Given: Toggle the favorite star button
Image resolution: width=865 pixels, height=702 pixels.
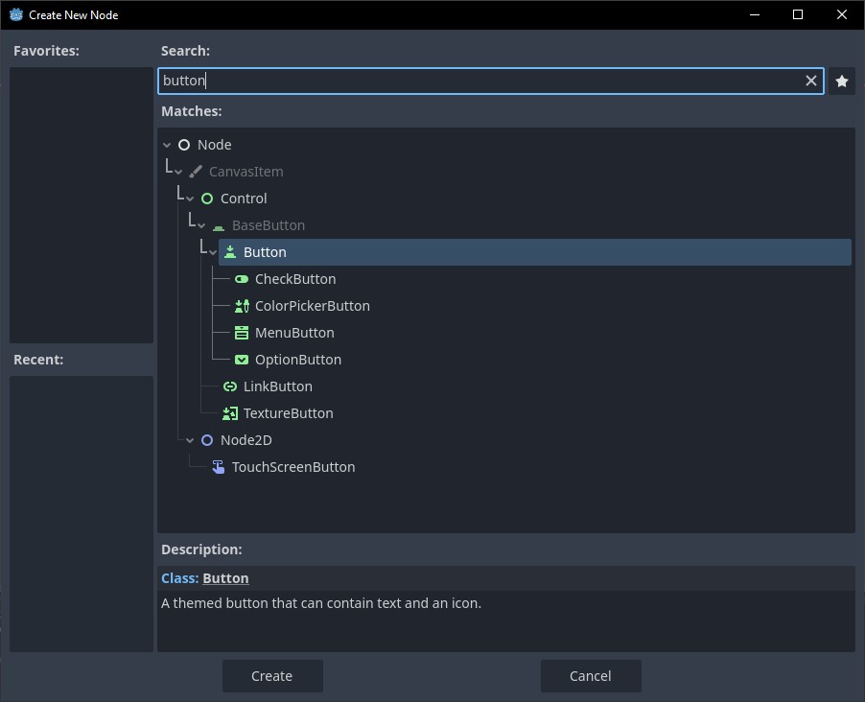Looking at the screenshot, I should click(842, 82).
